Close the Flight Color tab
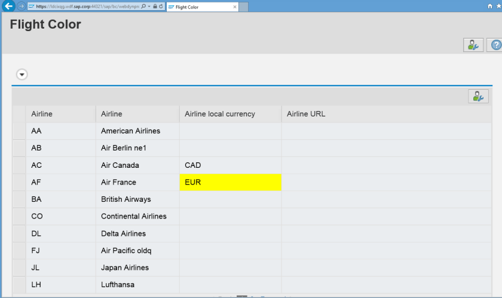 coord(235,7)
